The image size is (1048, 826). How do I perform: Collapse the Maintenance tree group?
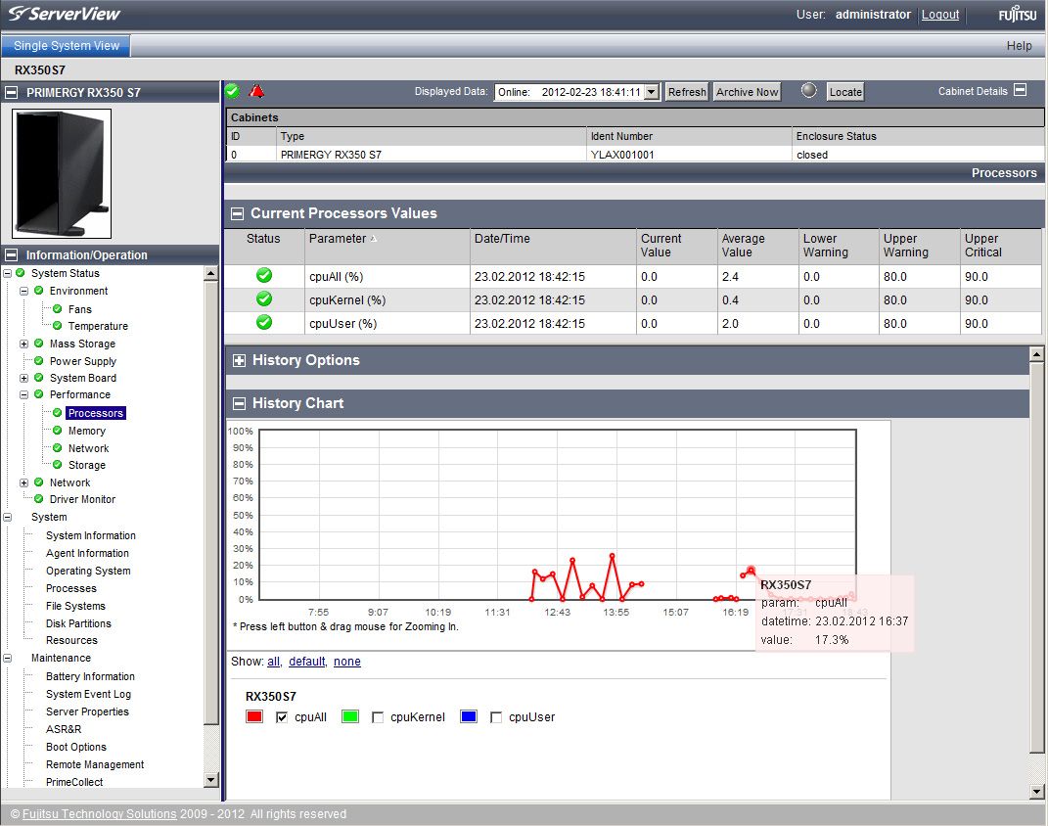click(x=8, y=659)
